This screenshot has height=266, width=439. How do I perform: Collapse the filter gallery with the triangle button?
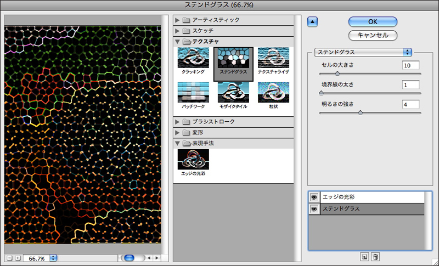[x=312, y=22]
